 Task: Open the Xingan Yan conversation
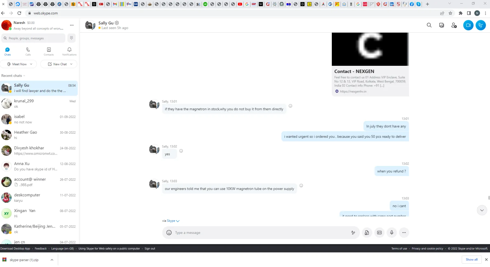pos(39,213)
